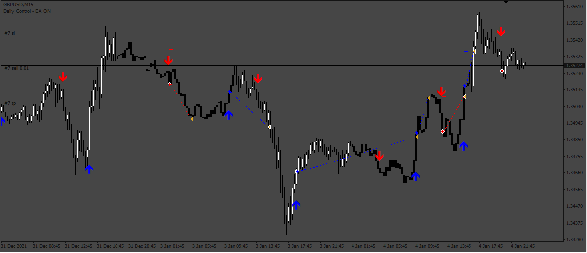587x253 pixels.
Task: Click the chart shift triangle at top edge
Action: click(x=506, y=2)
